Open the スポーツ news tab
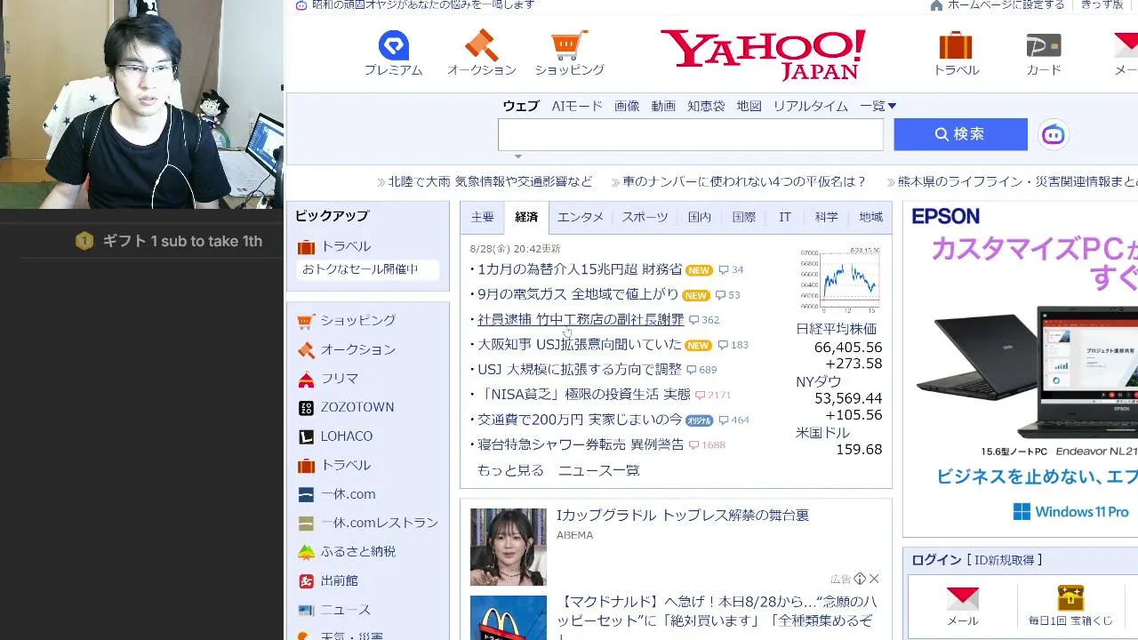 click(645, 217)
